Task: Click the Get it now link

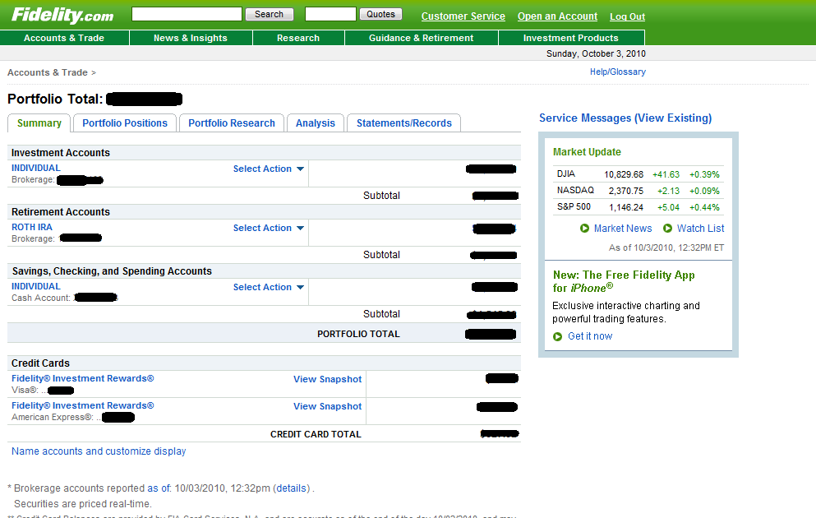Action: (590, 336)
